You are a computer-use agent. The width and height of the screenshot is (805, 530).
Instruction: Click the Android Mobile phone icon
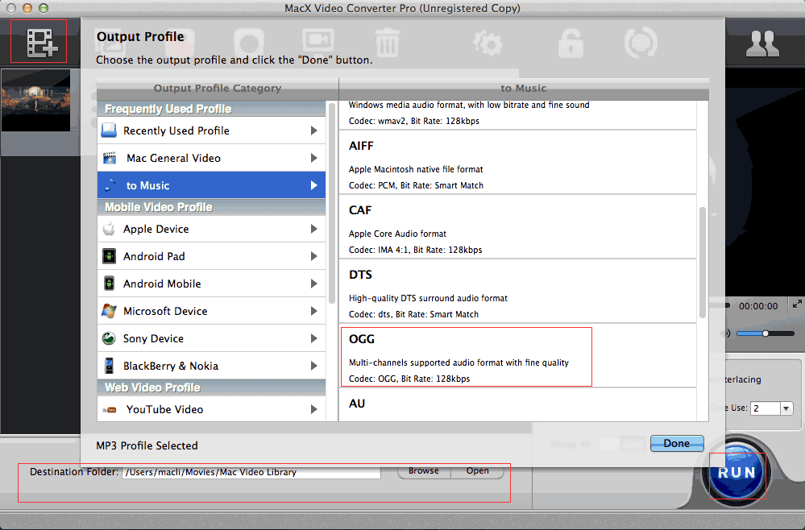click(109, 284)
